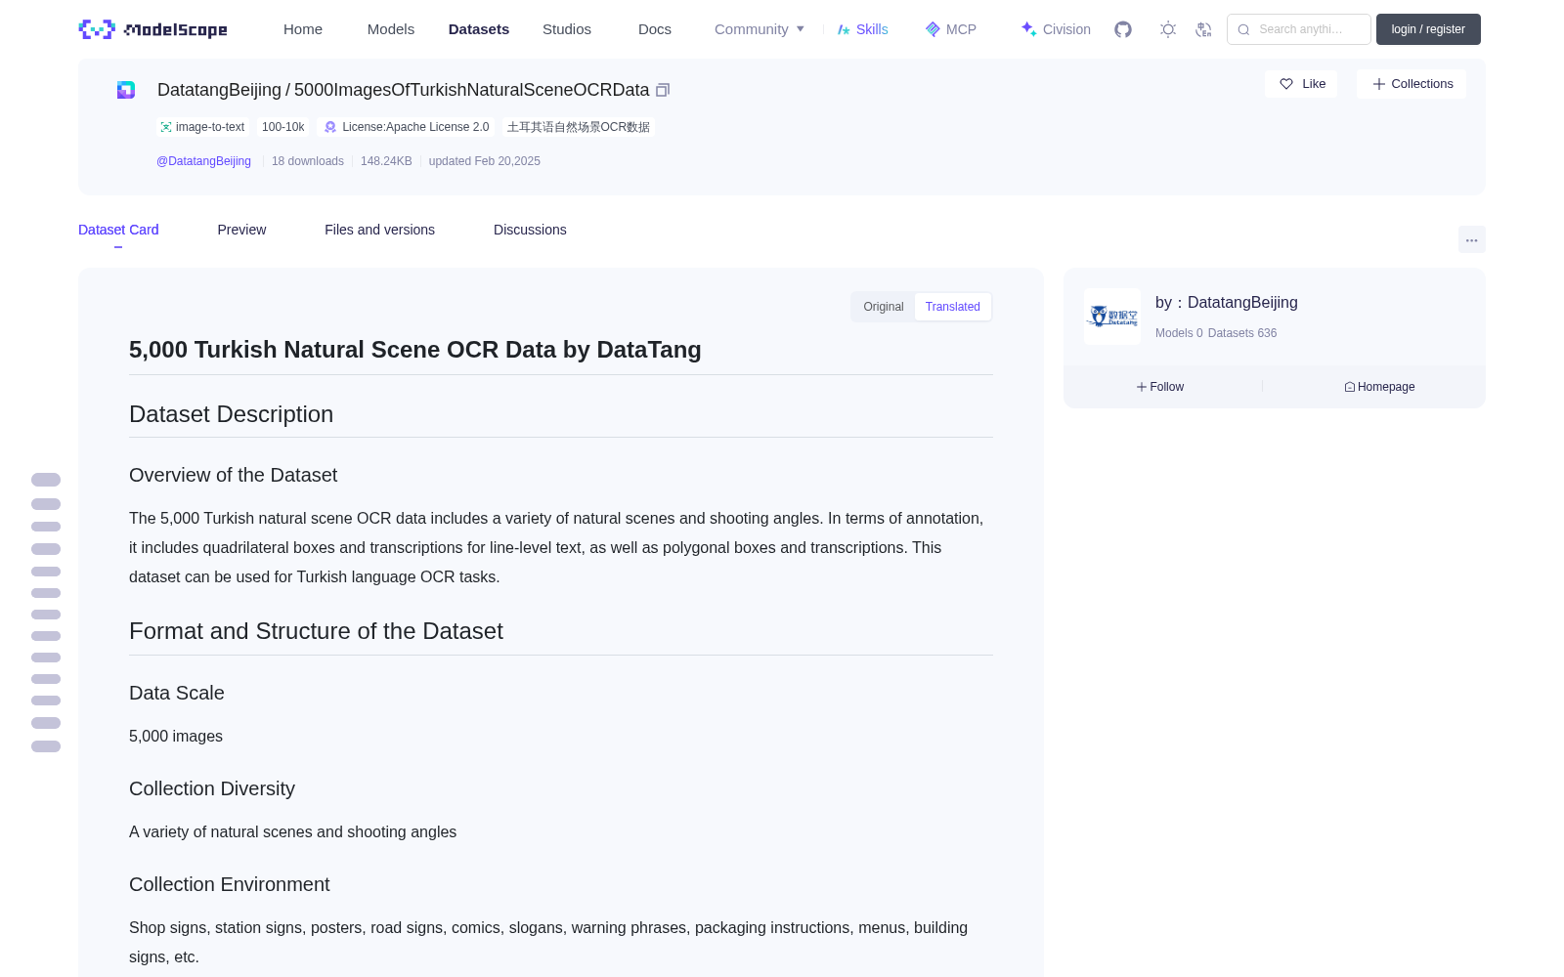Click the ModelScope logo
Image resolution: width=1564 pixels, height=977 pixels.
(x=153, y=29)
